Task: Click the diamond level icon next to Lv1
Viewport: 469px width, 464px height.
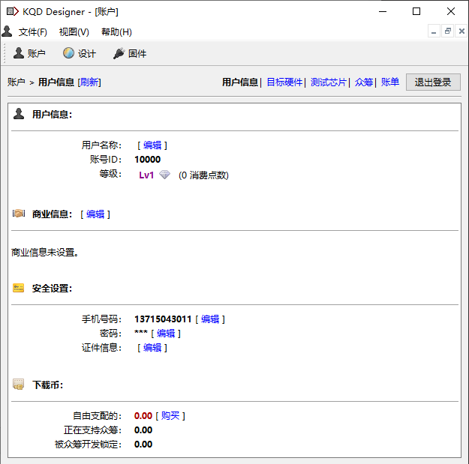Action: click(x=164, y=175)
